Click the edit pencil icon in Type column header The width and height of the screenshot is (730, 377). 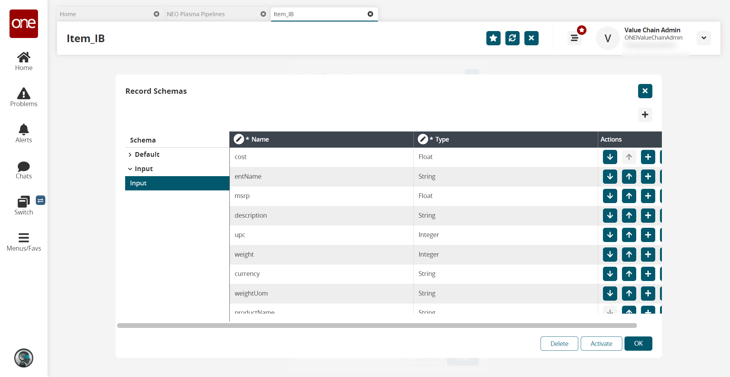[422, 139]
